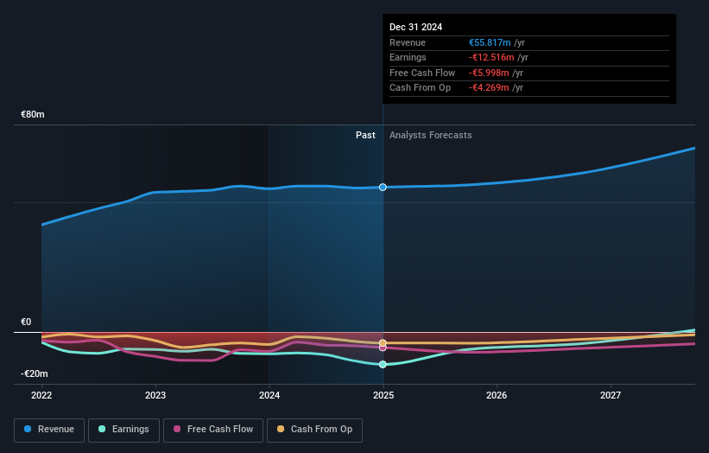Click the Cash From Op label in tooltip

coord(420,88)
